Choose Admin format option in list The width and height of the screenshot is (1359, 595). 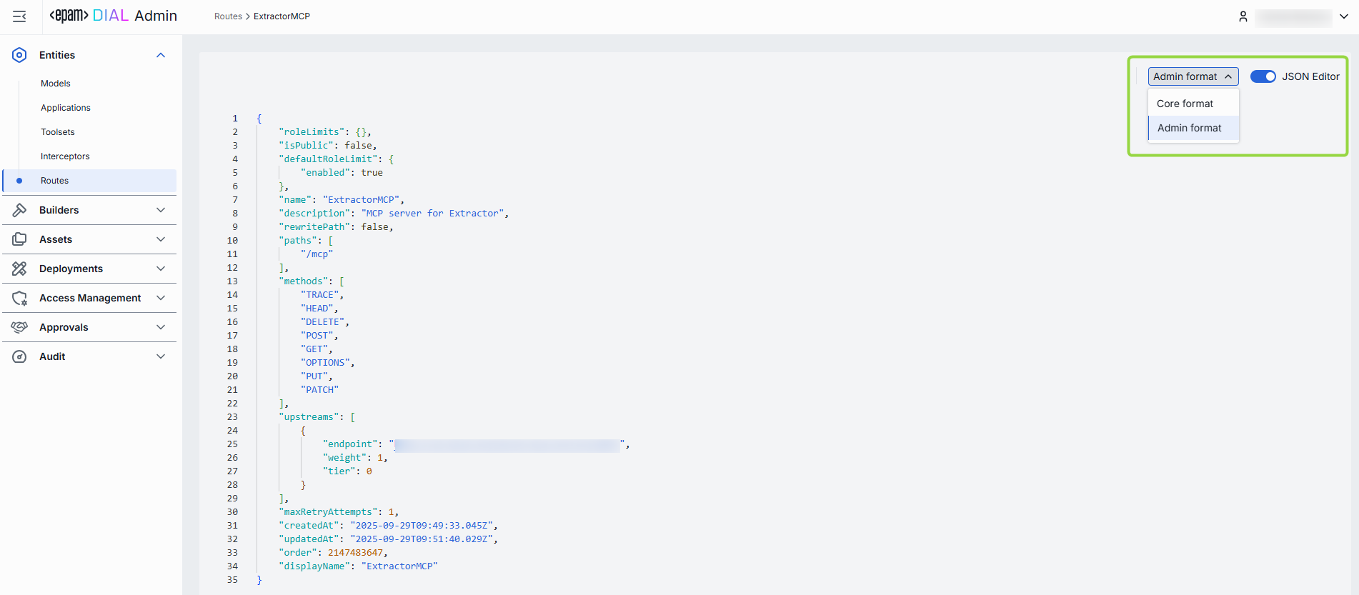1189,128
